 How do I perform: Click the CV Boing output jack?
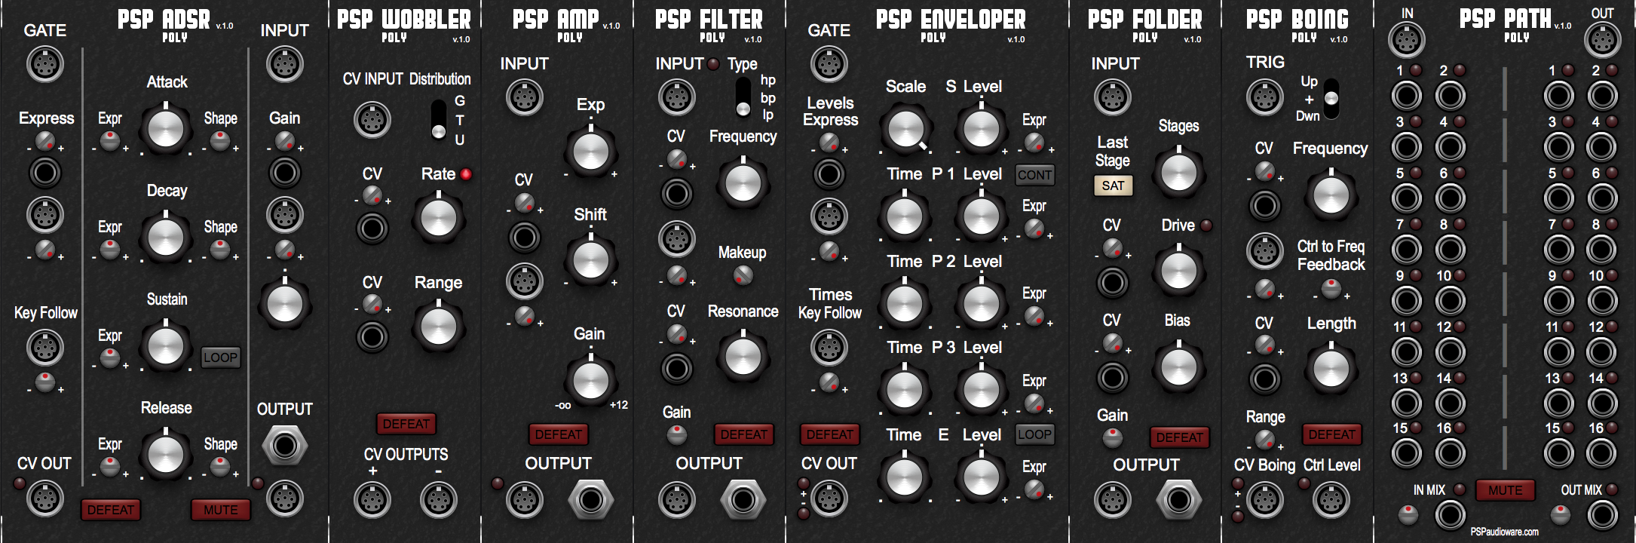click(1265, 499)
